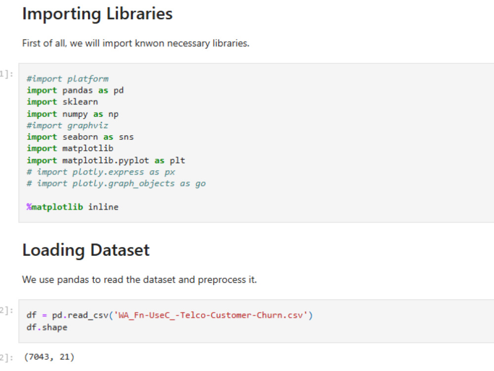Click the 'Loading Dataset' heading
494x371 pixels.
point(85,250)
